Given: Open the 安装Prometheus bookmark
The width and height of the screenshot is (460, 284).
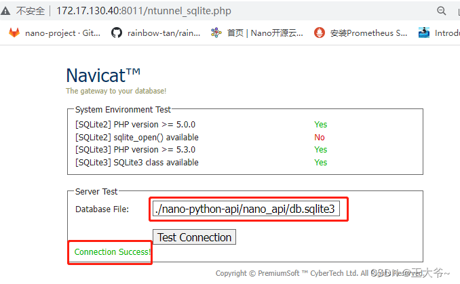Looking at the screenshot, I should tap(360, 33).
